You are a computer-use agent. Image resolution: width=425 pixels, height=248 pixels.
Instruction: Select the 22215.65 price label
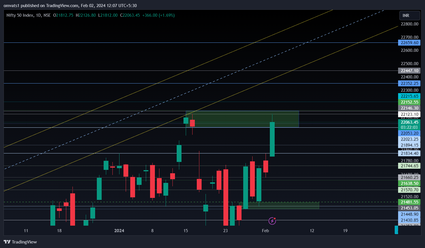click(409, 96)
